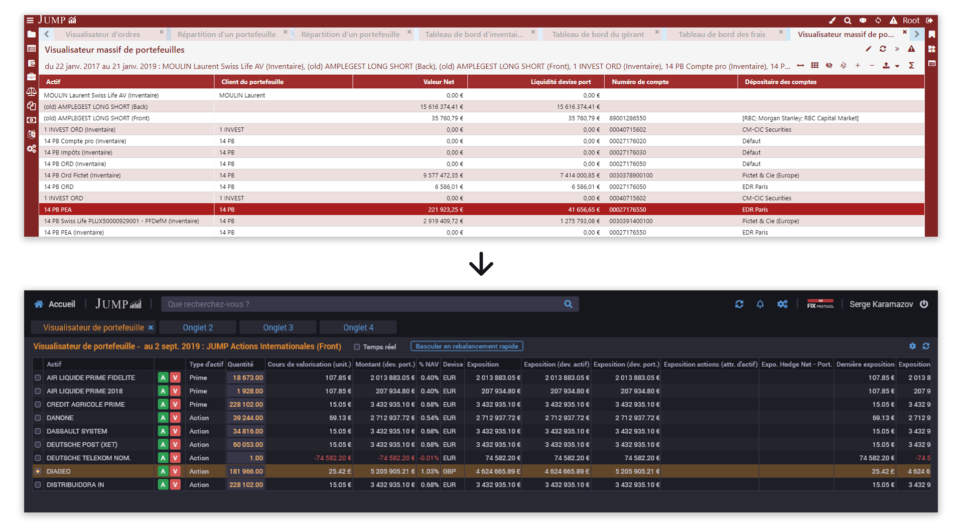Click the grid columns icon in the toolbar

(x=814, y=66)
